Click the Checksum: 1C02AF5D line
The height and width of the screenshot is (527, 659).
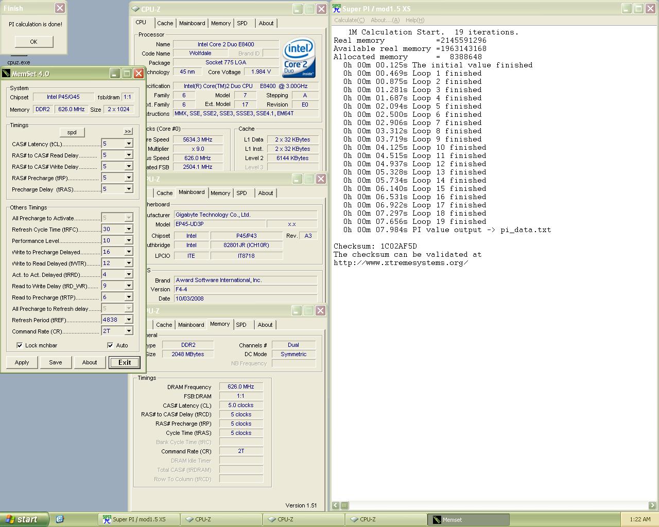[375, 246]
